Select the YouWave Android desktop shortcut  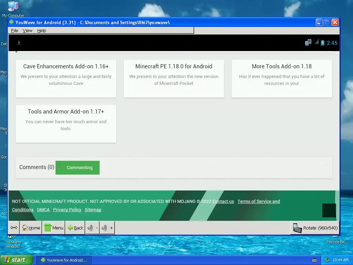(x=13, y=242)
